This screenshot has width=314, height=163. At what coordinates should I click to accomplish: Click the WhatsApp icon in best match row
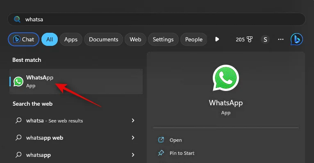pyautogui.click(x=18, y=81)
